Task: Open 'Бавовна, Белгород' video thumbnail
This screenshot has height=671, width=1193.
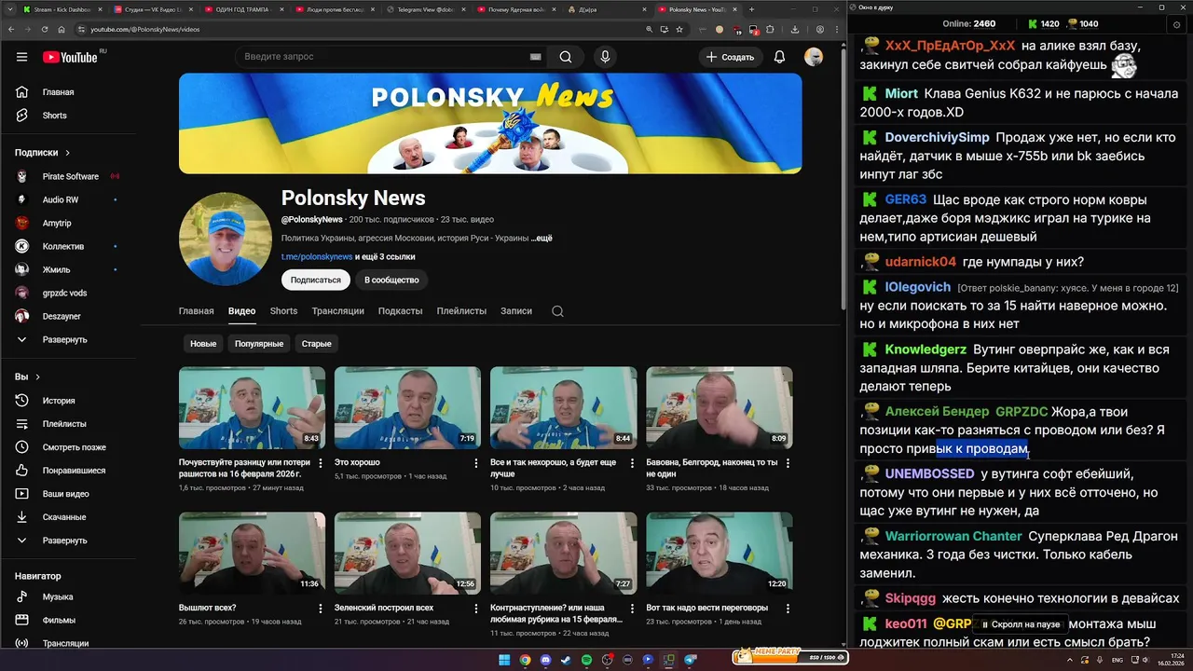Action: point(720,407)
